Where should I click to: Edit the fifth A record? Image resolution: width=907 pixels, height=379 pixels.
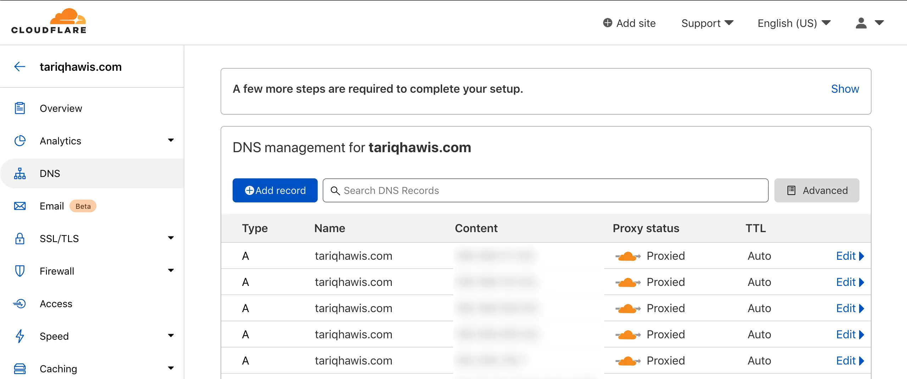850,361
